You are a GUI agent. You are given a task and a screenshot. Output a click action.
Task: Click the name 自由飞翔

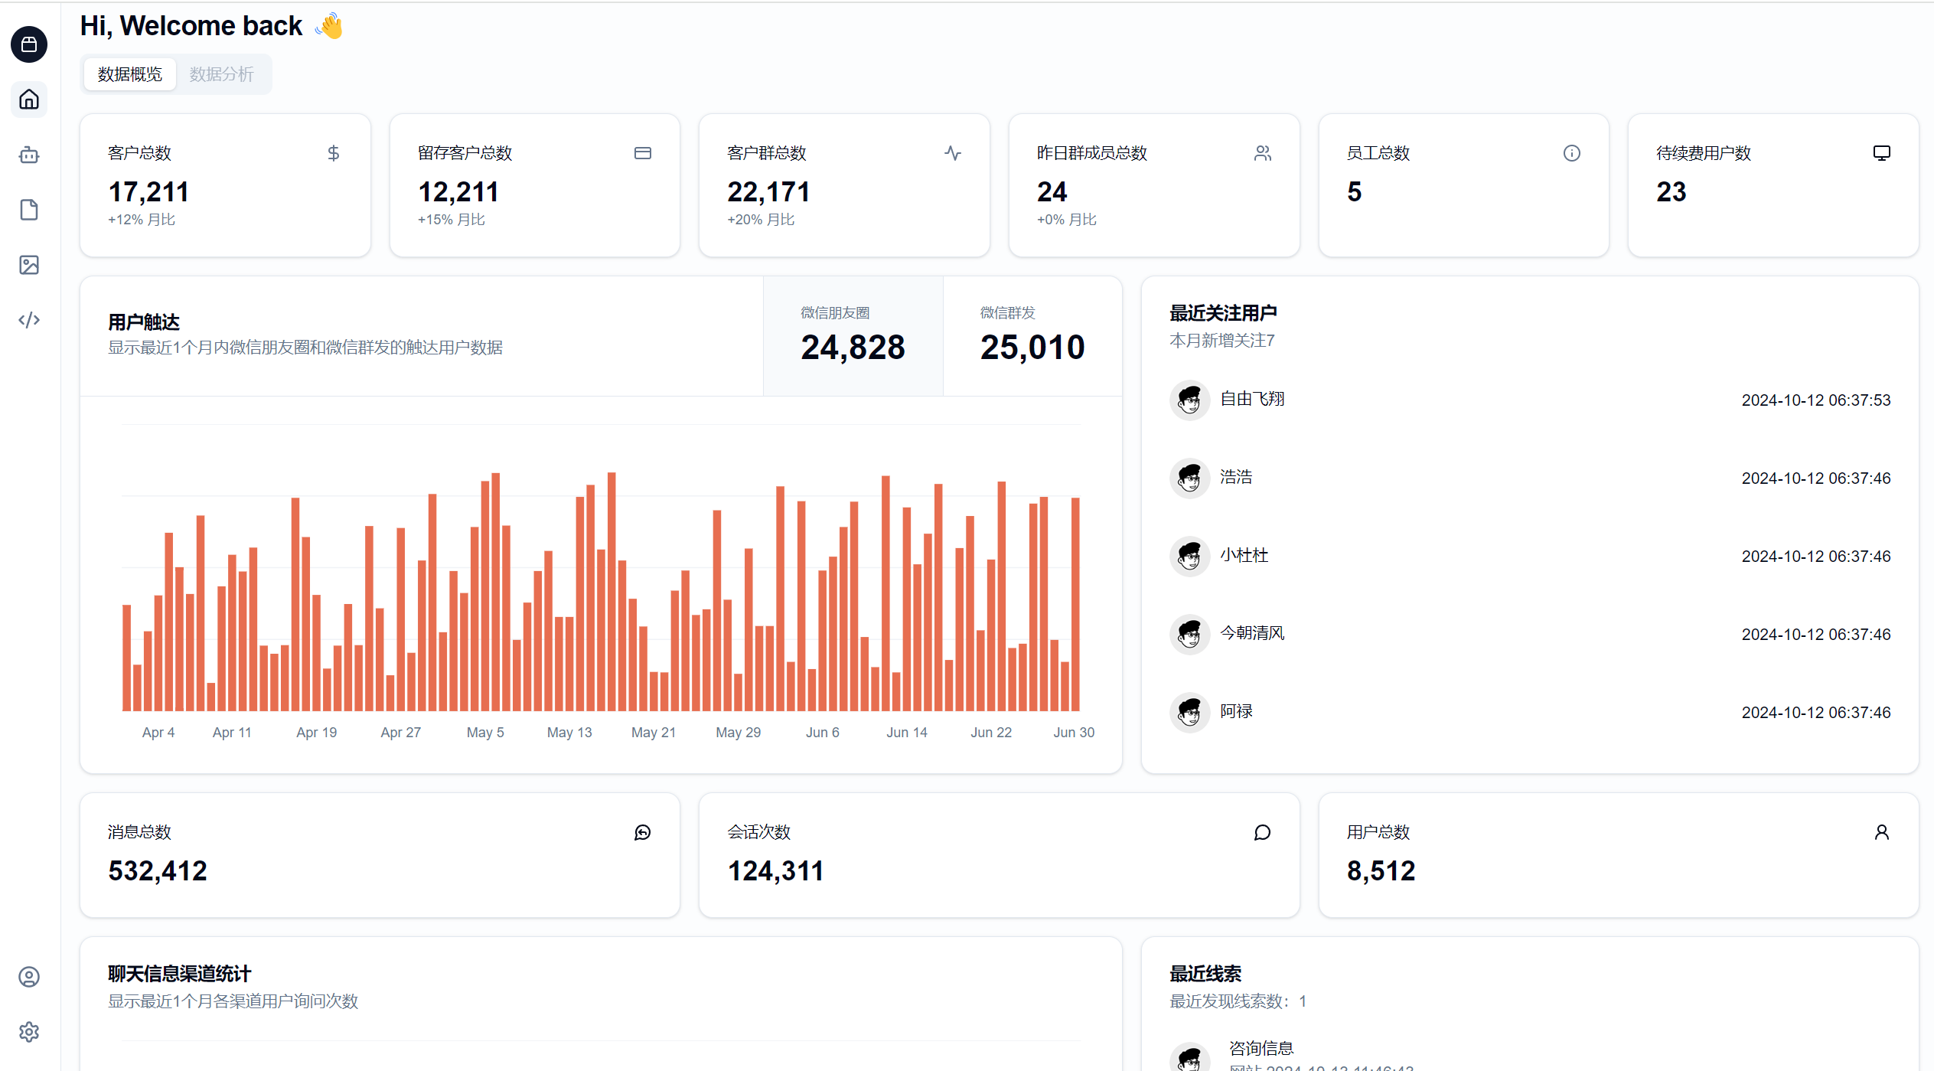pyautogui.click(x=1252, y=399)
